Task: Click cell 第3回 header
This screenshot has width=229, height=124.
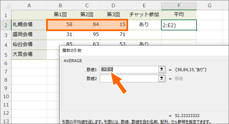Action: coord(113,15)
